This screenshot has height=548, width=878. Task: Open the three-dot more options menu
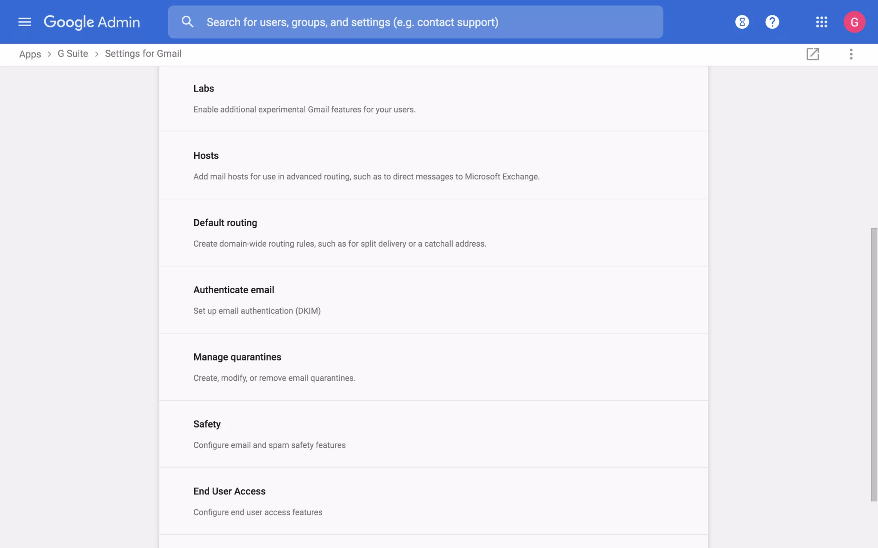851,54
